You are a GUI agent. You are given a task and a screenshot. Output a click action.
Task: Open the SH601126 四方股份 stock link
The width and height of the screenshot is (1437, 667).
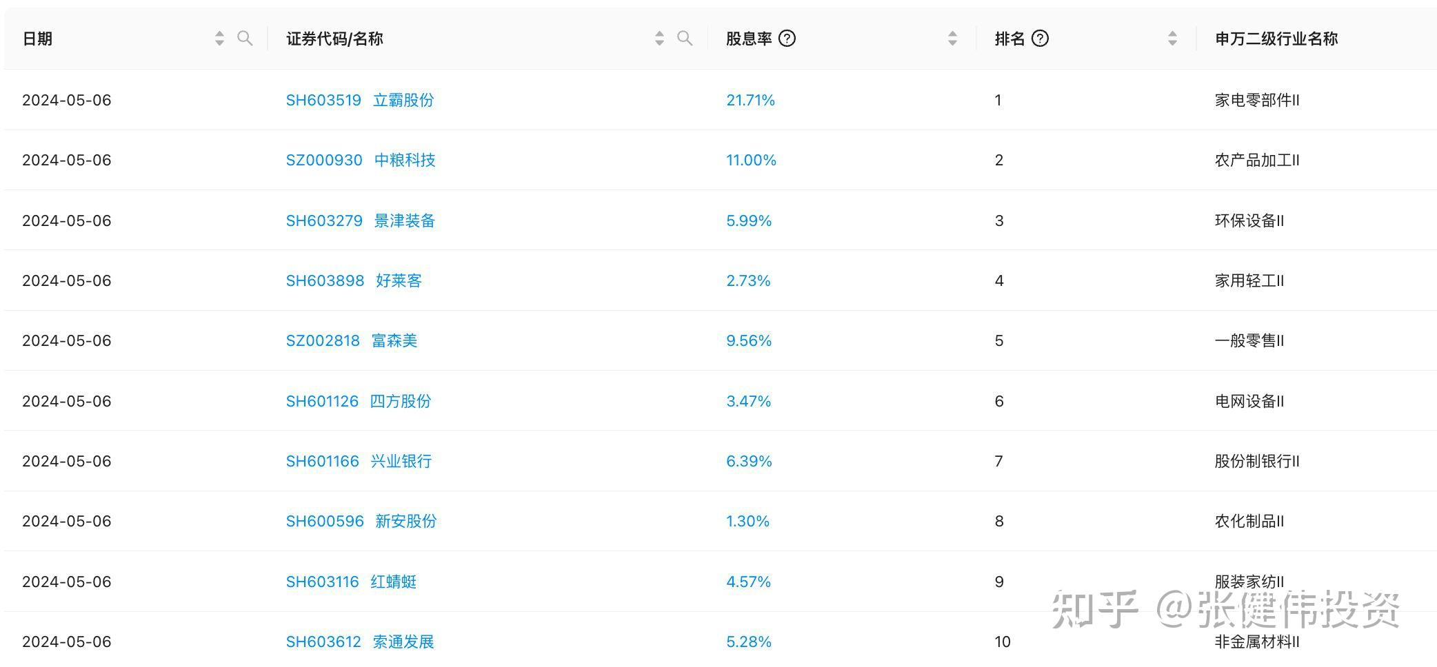click(x=359, y=401)
